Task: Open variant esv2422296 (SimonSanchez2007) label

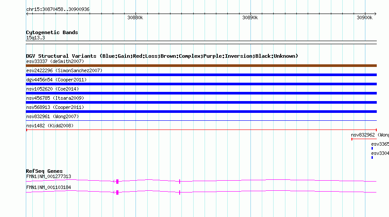Action: pos(64,70)
